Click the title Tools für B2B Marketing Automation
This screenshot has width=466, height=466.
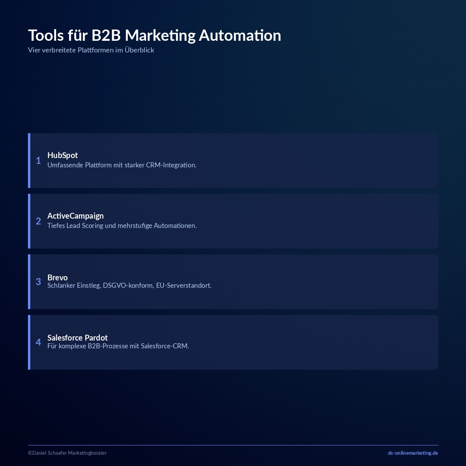155,35
